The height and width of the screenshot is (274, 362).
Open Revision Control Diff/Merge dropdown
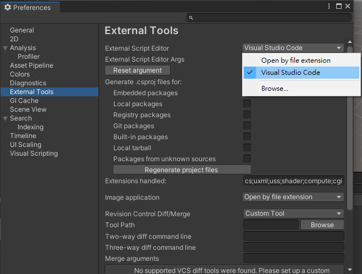pyautogui.click(x=293, y=213)
